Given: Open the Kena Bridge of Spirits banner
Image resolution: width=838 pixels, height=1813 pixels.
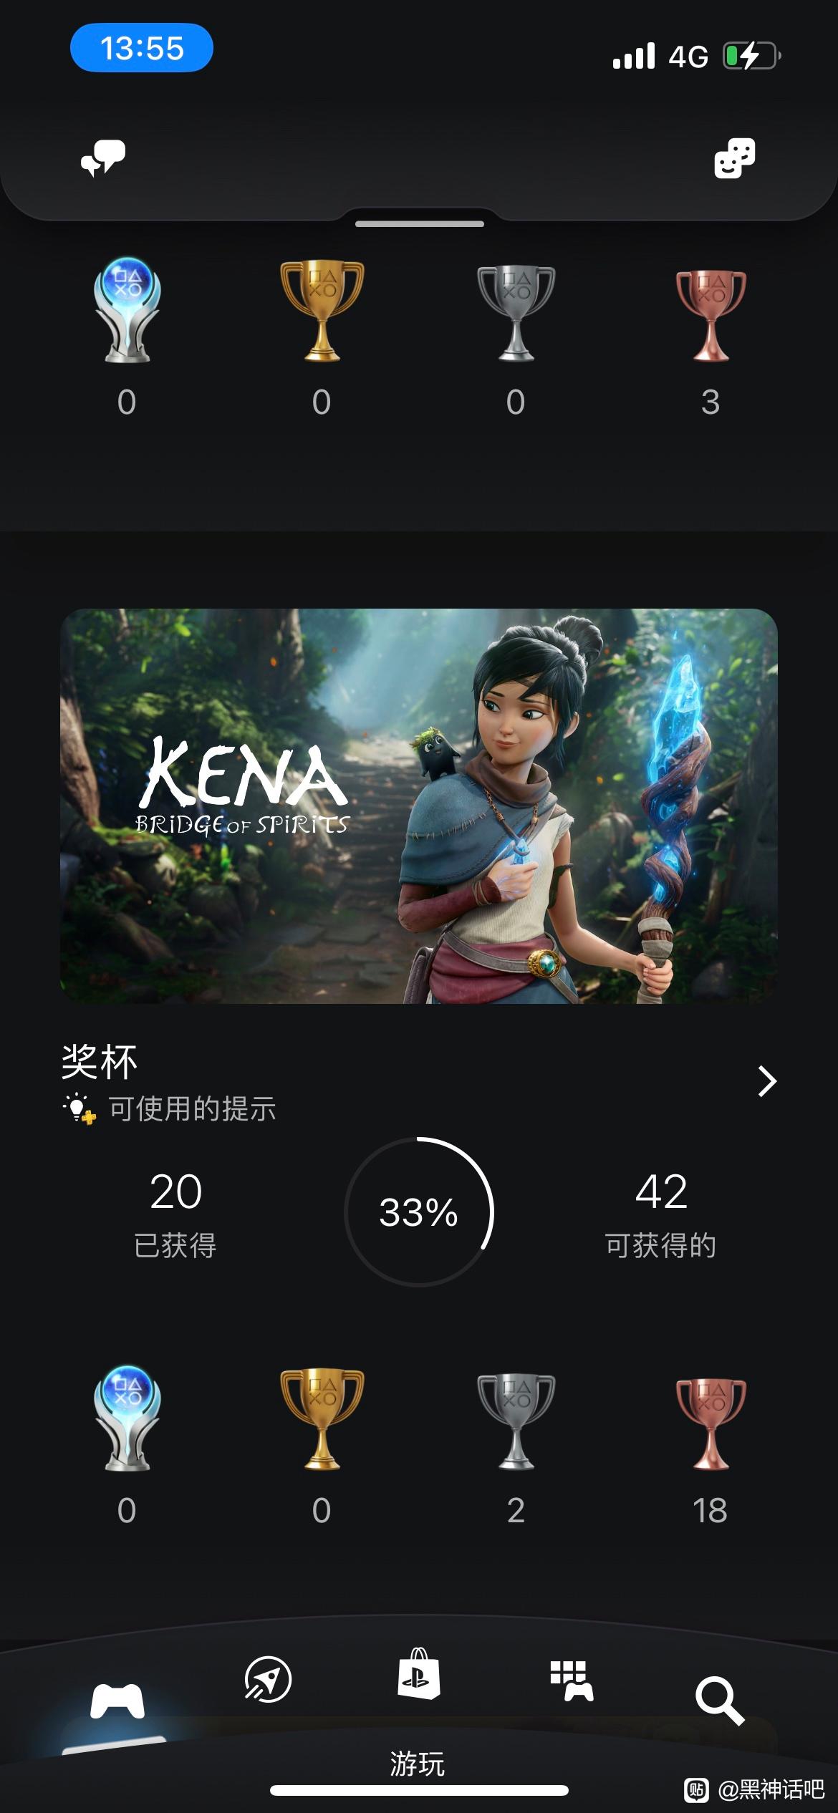Looking at the screenshot, I should click(x=419, y=806).
